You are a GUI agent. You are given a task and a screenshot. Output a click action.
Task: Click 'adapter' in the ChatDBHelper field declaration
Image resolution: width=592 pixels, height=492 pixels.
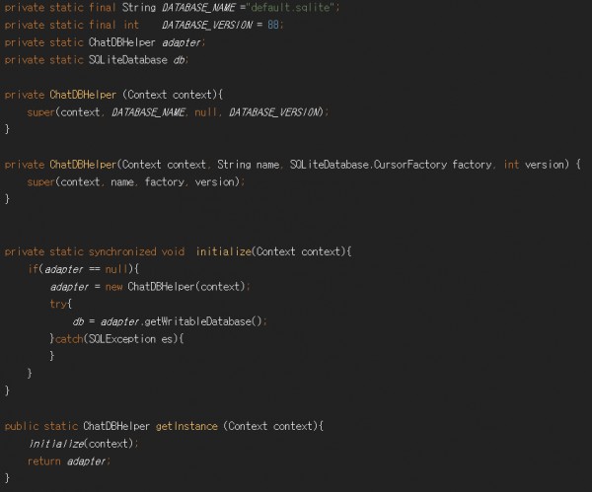pyautogui.click(x=182, y=42)
